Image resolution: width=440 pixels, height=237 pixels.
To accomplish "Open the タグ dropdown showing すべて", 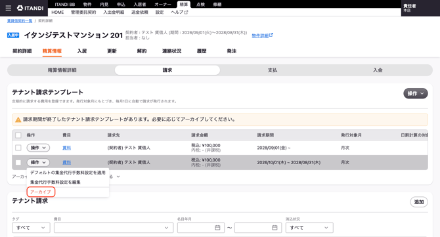I will point(31,227).
